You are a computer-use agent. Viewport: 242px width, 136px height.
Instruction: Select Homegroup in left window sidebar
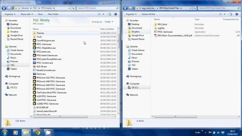tap(14, 76)
